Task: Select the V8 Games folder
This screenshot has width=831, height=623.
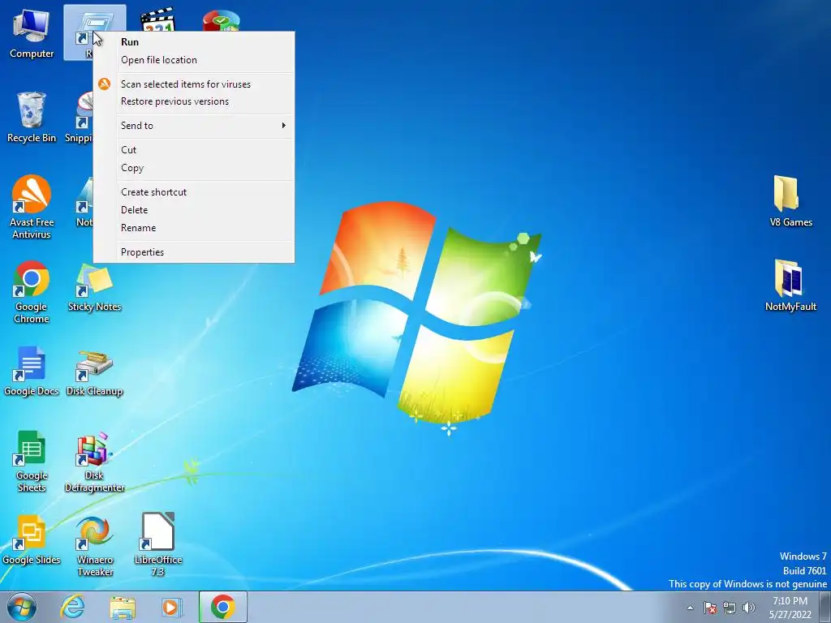Action: (790, 201)
